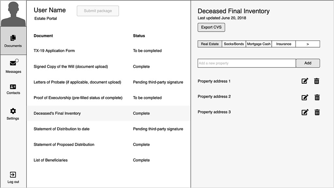The image size is (334, 188).
Task: Delete Property address 3 with trash icon
Action: tap(317, 112)
